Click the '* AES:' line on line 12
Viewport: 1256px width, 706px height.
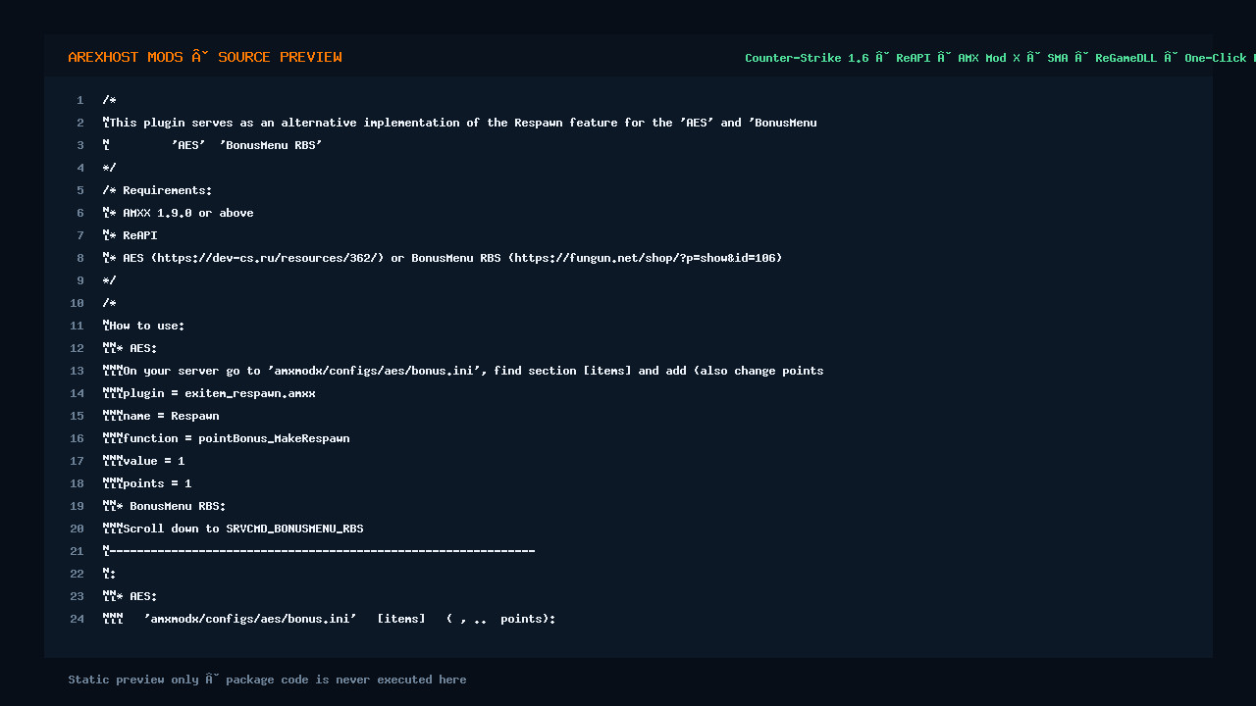[x=130, y=348]
